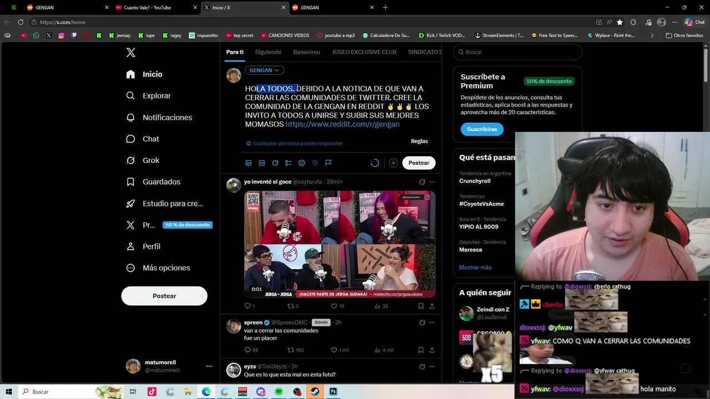Open Otros favoritos bookmarks folder
The width and height of the screenshot is (710, 399).
684,35
